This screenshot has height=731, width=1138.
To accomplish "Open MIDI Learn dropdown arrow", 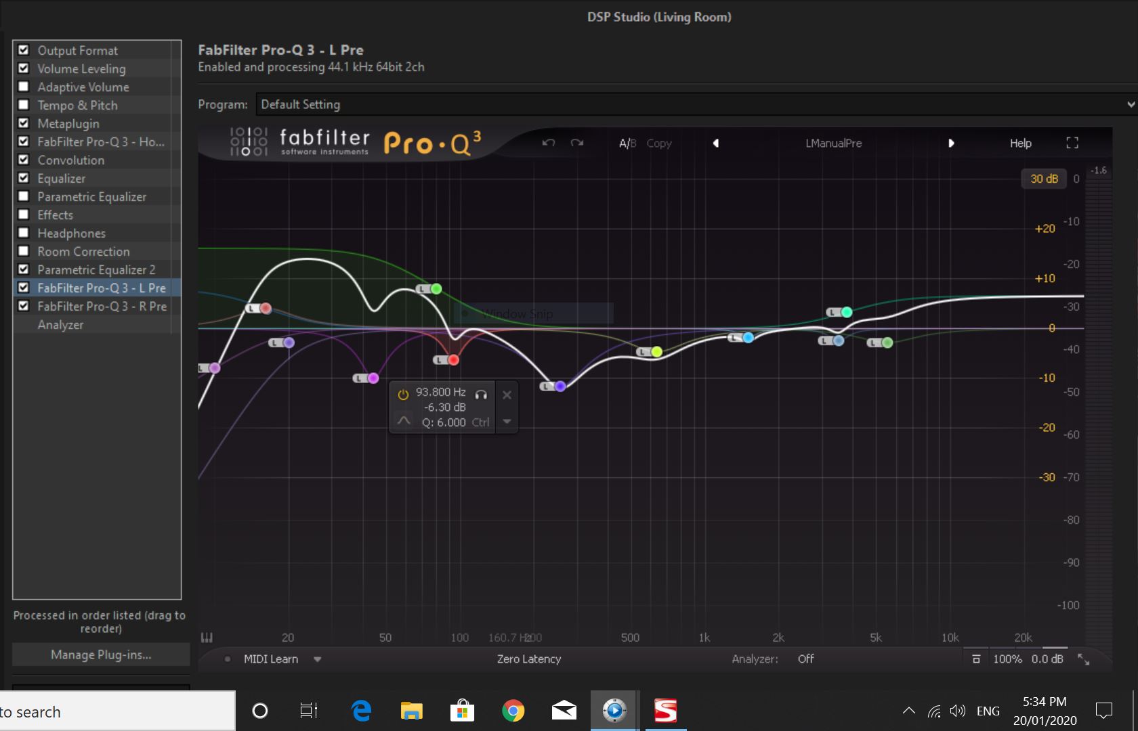I will (x=317, y=659).
